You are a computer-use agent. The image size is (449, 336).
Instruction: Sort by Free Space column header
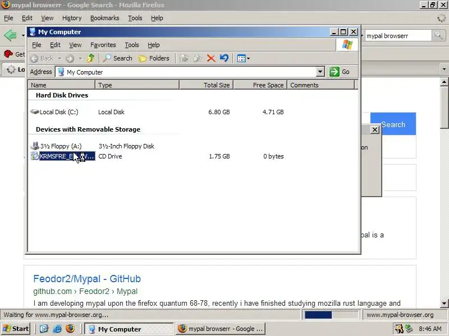pos(260,85)
